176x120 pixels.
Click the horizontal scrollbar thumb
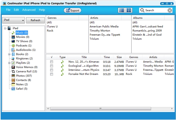[x=101, y=109]
